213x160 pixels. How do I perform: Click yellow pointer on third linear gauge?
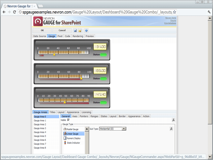[x=65, y=102]
